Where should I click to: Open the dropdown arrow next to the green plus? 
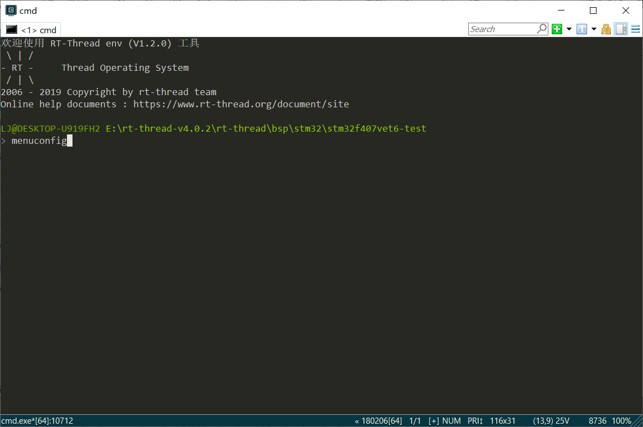[x=569, y=29]
